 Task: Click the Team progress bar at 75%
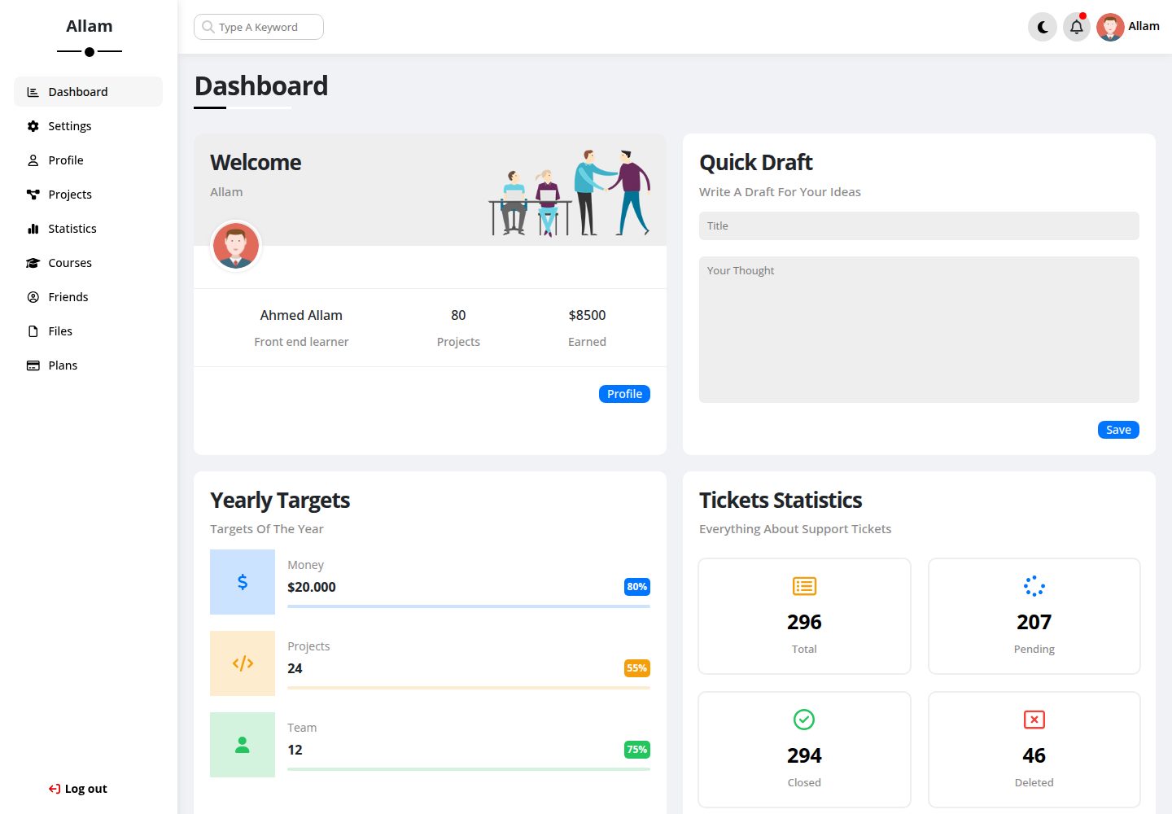[x=469, y=769]
